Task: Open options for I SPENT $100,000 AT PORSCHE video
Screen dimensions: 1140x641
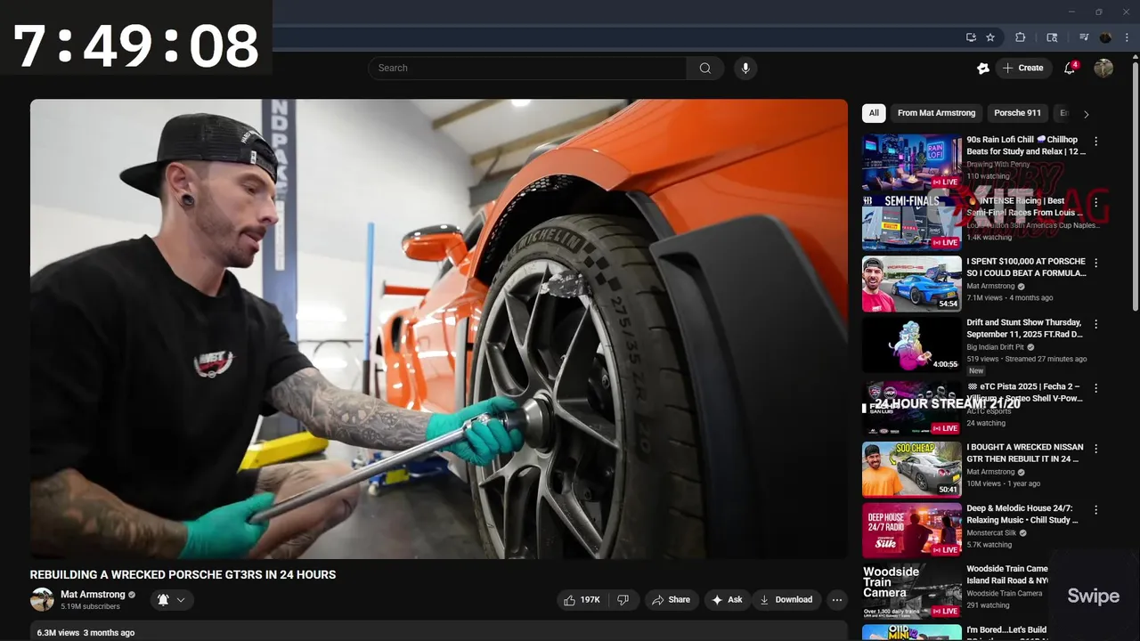Action: tap(1096, 264)
